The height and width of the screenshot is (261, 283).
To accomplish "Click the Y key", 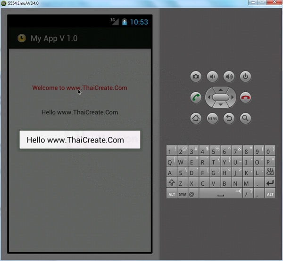I will pyautogui.click(x=226, y=161).
